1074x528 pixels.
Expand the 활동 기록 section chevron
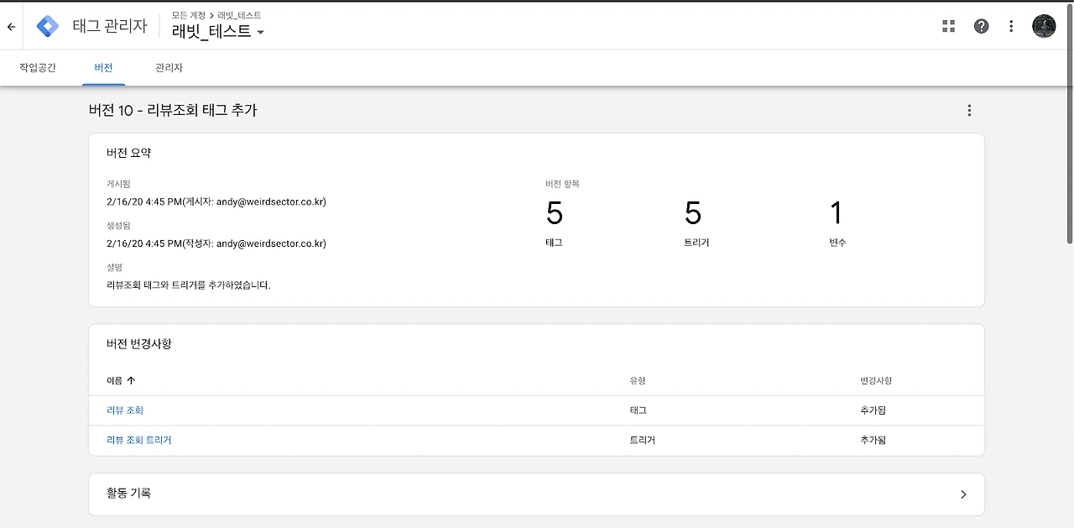tap(963, 494)
